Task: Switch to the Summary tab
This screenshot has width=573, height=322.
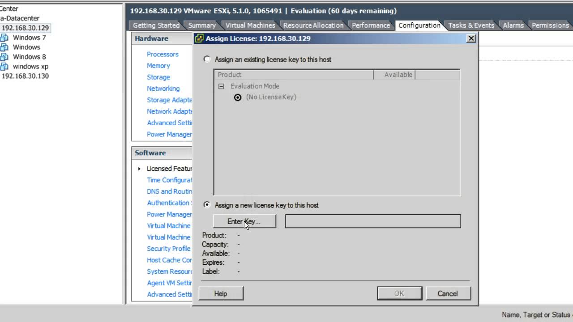Action: coord(202,25)
